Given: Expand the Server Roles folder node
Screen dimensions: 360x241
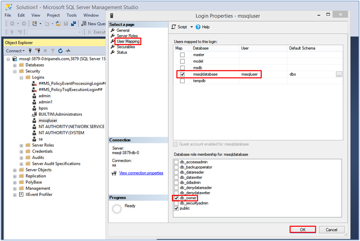Looking at the screenshot, I should pyautogui.click(x=21, y=145).
